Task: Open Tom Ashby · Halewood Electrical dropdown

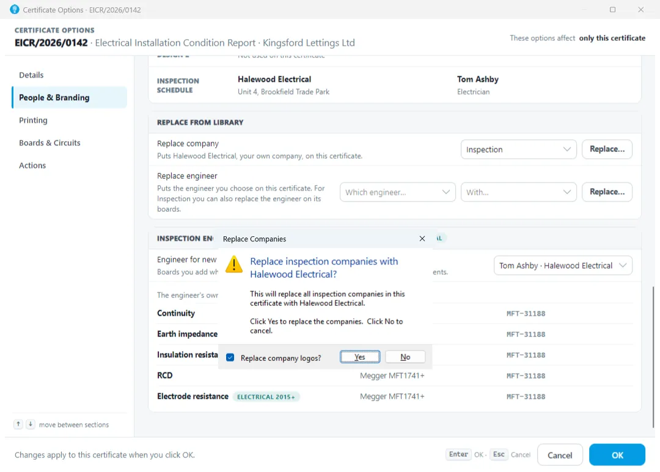Action: (x=563, y=266)
